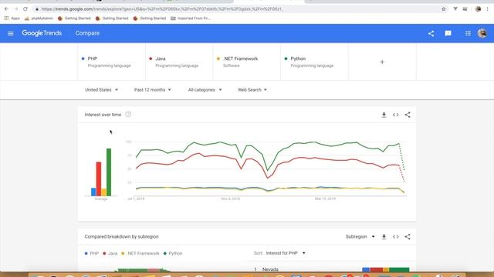Share the subregion breakdown widget
The height and width of the screenshot is (277, 494).
tap(408, 236)
